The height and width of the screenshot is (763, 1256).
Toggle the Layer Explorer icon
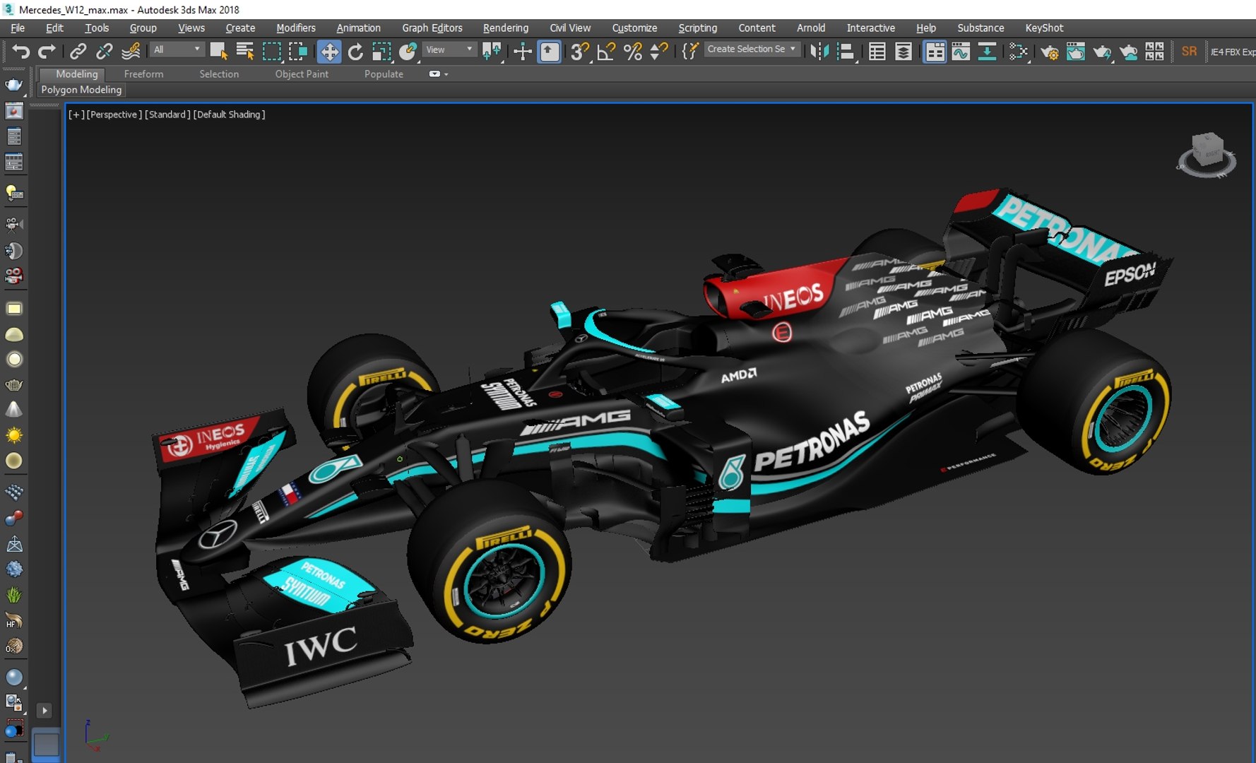click(903, 51)
